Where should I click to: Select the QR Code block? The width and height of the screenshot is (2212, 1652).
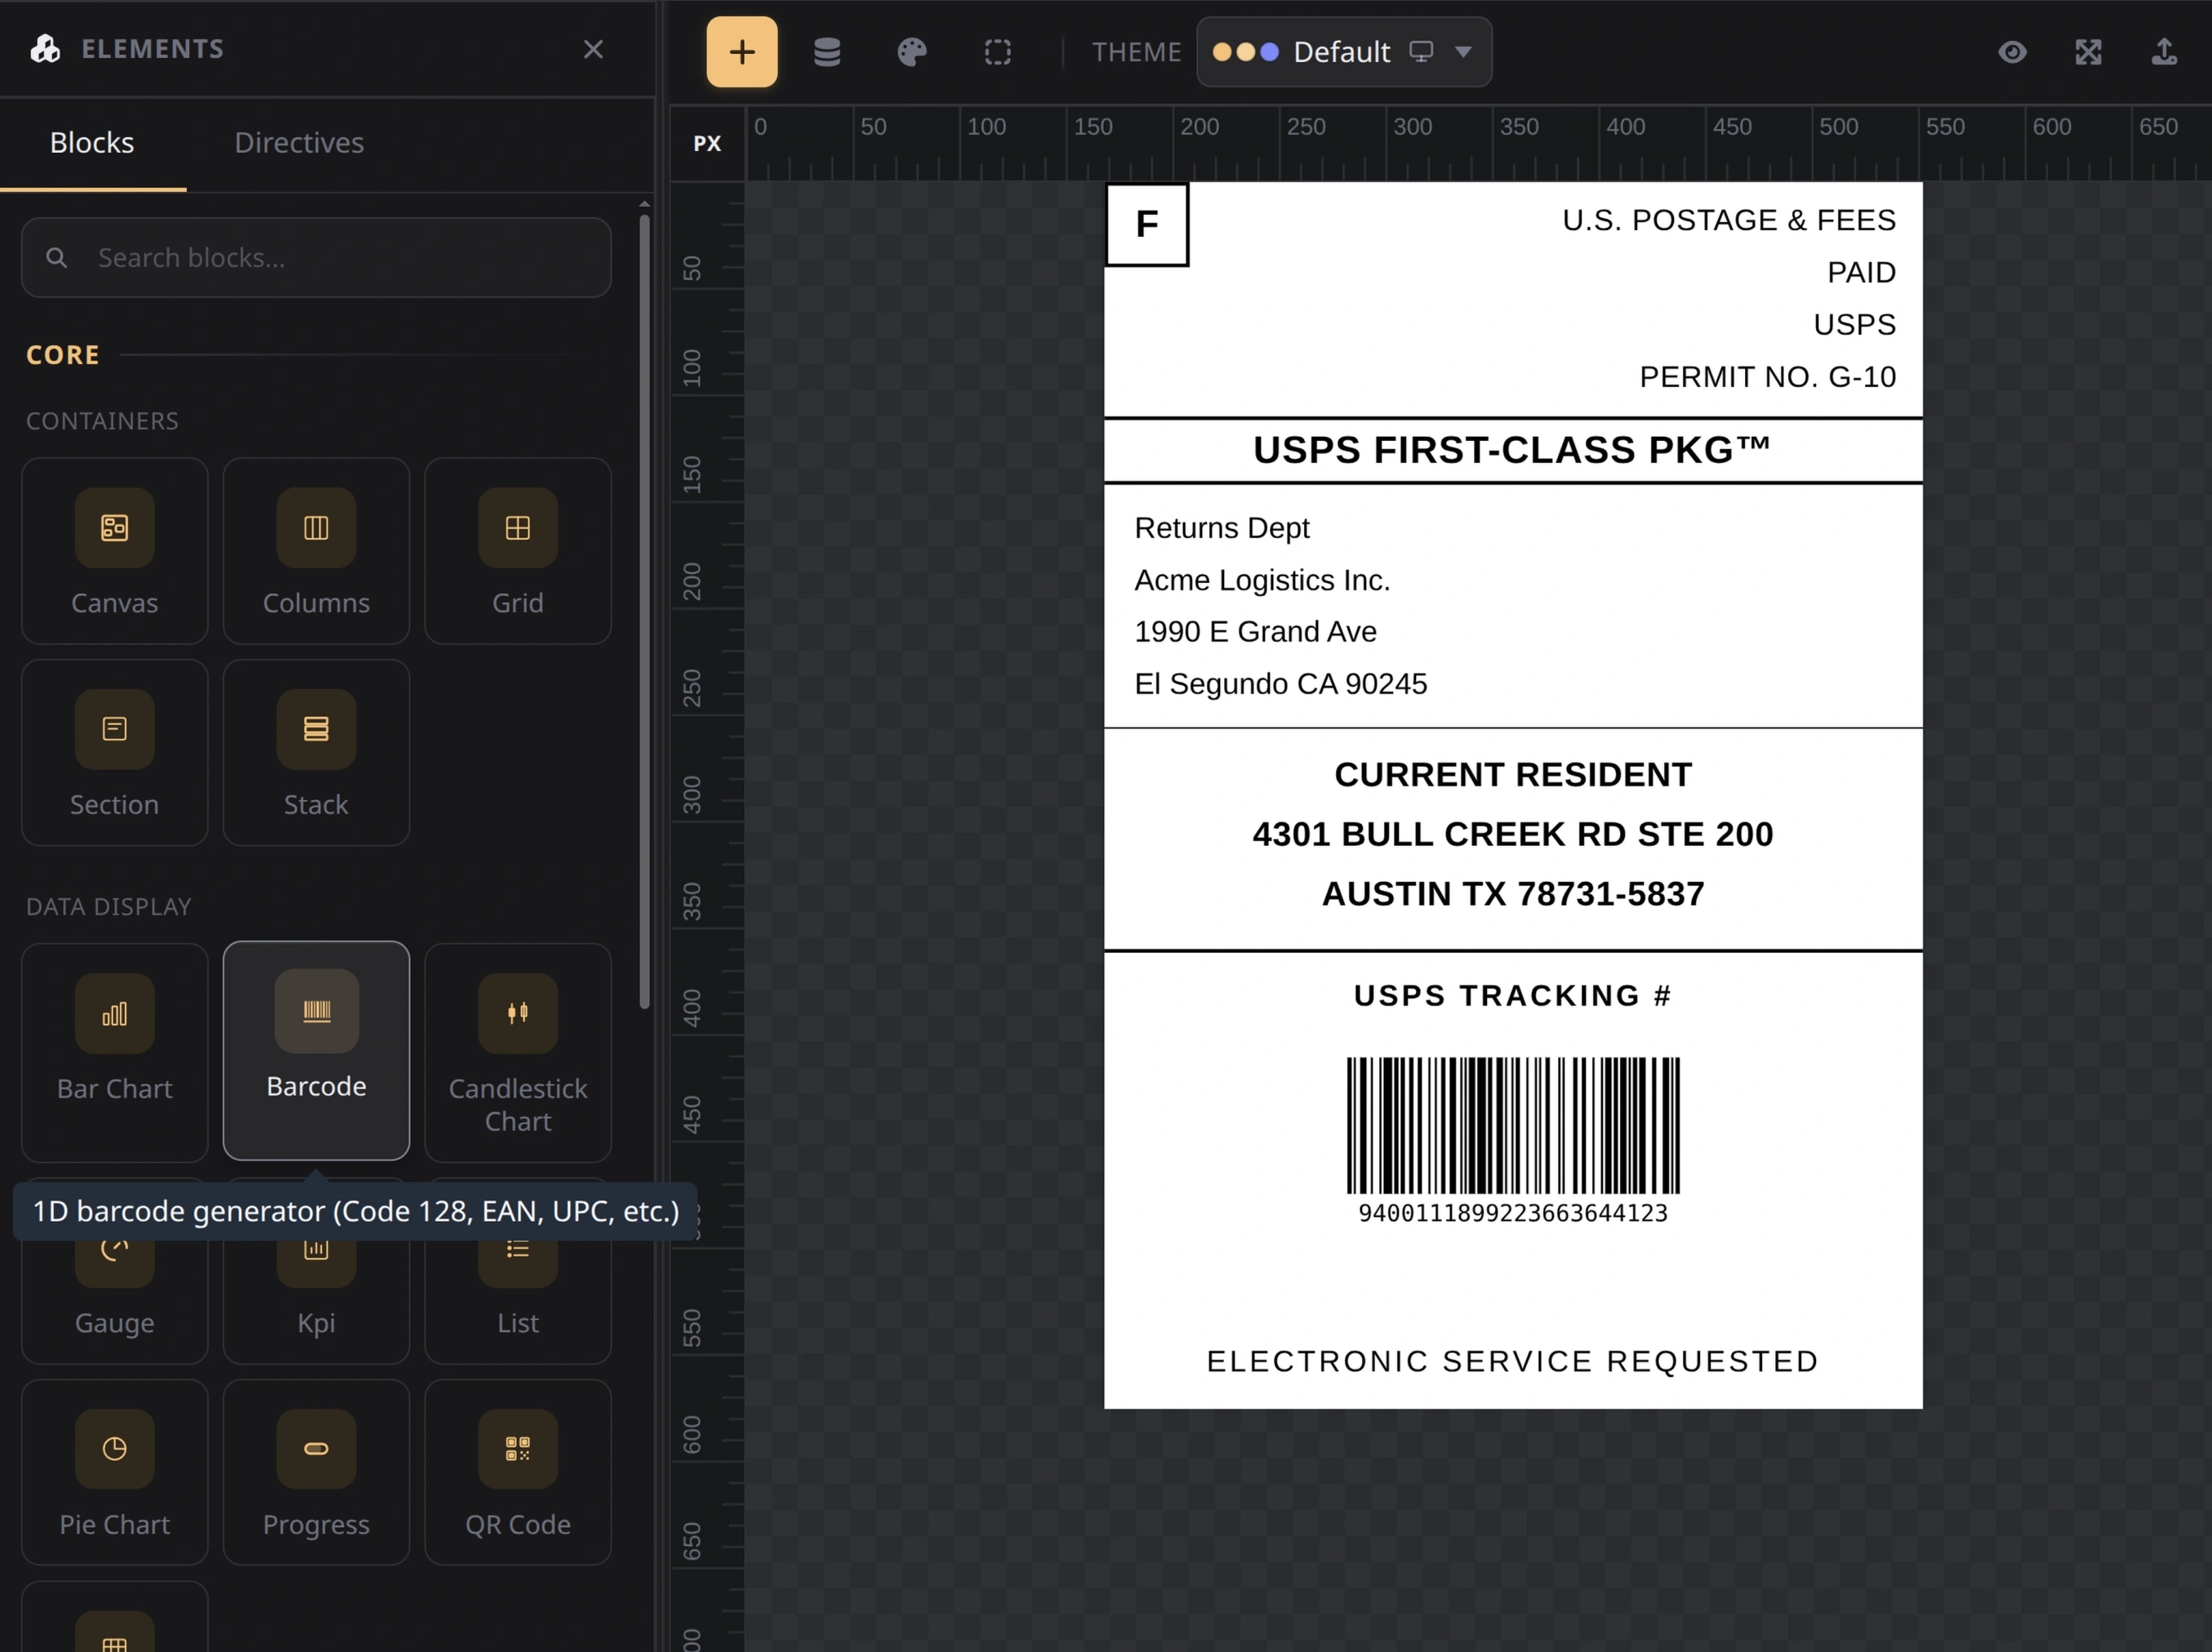point(517,1471)
